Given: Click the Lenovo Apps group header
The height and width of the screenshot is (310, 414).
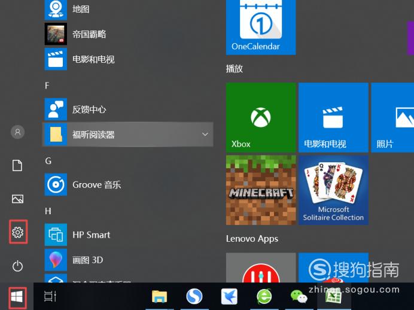Looking at the screenshot, I should point(252,239).
